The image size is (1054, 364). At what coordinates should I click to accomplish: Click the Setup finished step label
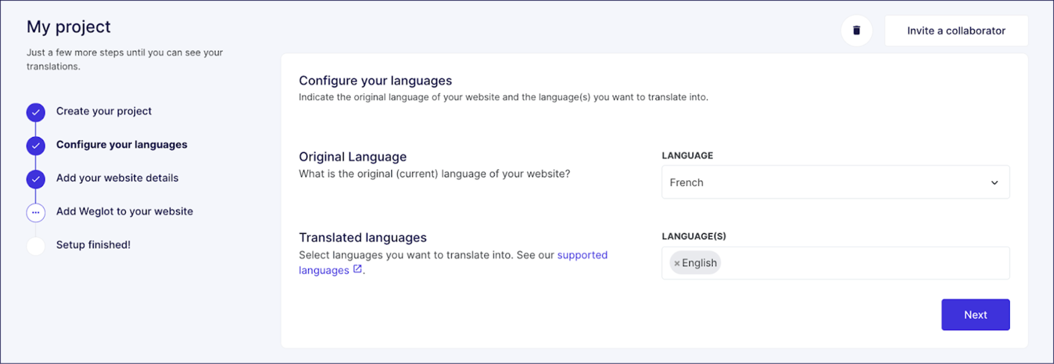(x=93, y=245)
